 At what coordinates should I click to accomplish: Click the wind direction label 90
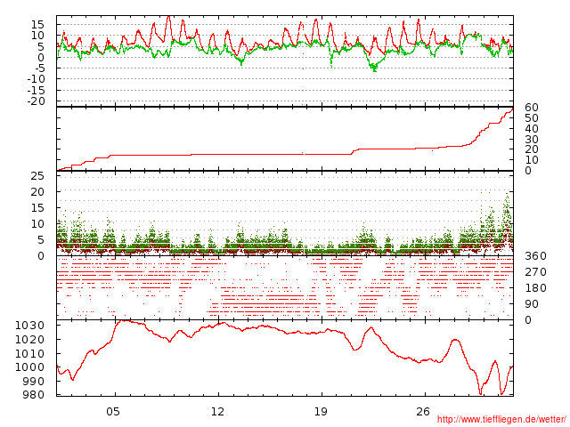(x=532, y=304)
